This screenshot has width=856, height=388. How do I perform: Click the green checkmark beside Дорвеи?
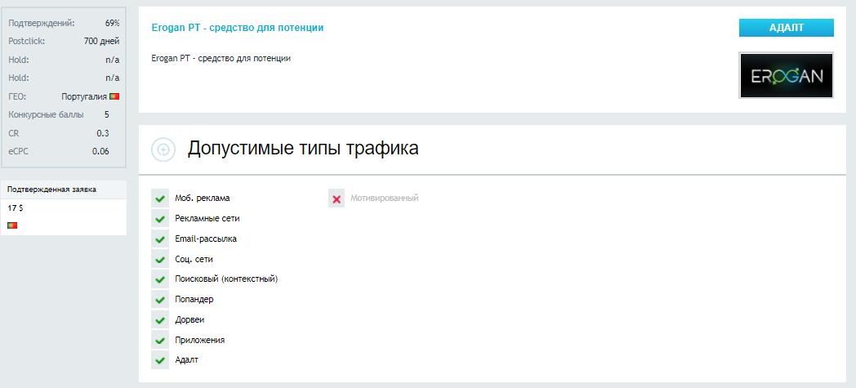(160, 319)
